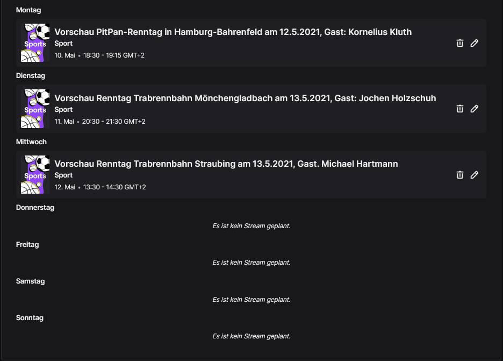Open the Jochen Holzschuh stream title
This screenshot has height=361, width=503.
tap(245, 98)
